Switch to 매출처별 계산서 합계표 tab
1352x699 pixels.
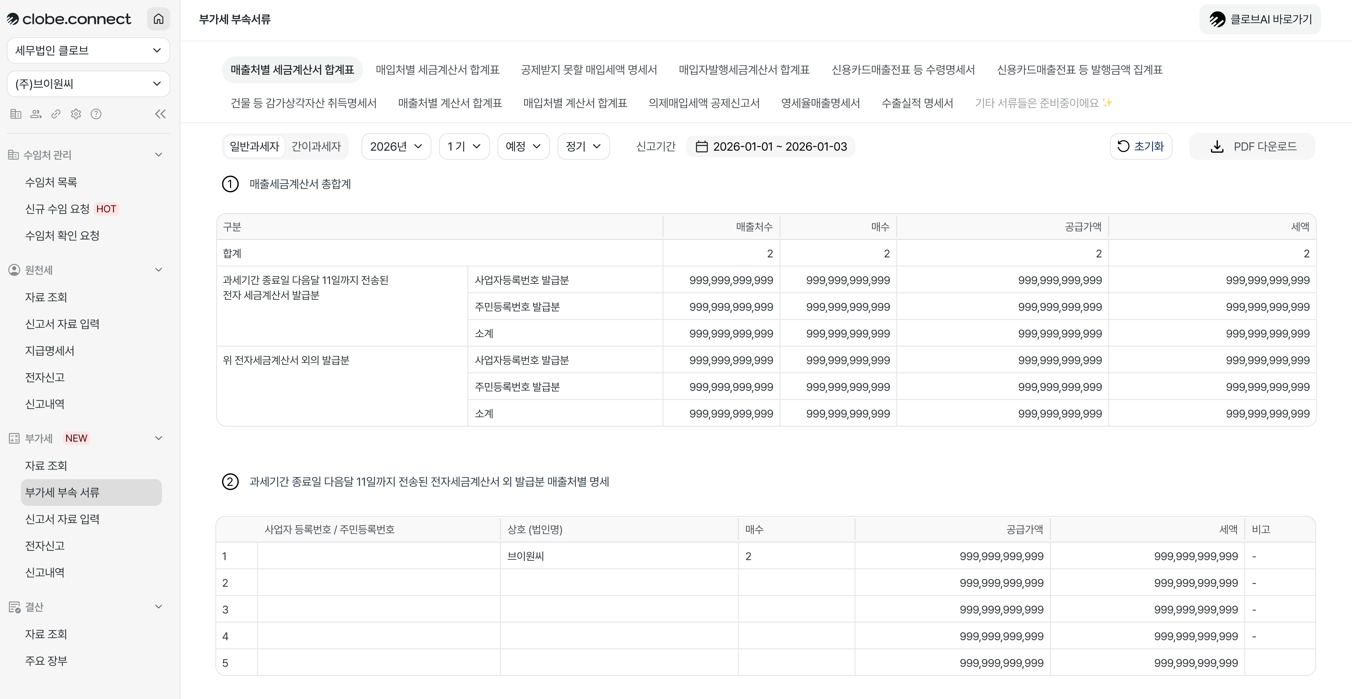coord(450,103)
